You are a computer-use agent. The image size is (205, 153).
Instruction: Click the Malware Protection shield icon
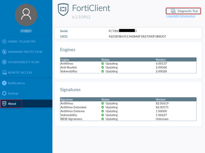[x=4, y=52]
